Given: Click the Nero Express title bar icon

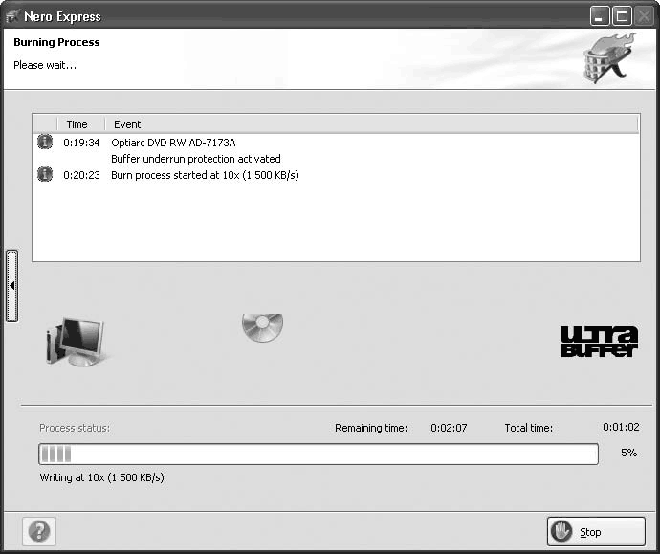Looking at the screenshot, I should click(13, 16).
